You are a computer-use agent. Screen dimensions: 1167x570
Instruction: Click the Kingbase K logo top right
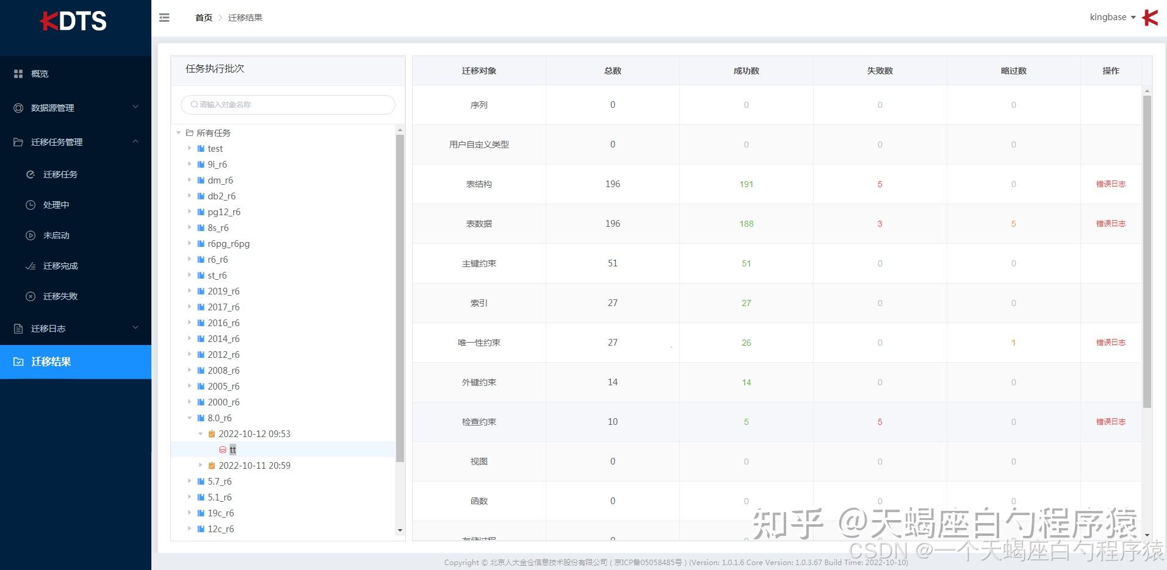tap(1150, 17)
